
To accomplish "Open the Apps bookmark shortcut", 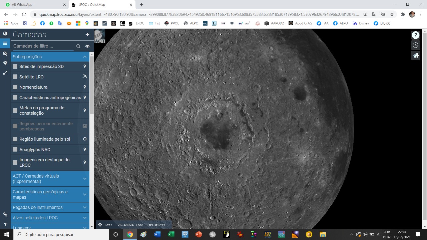I will [11, 23].
